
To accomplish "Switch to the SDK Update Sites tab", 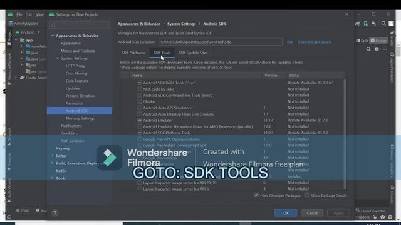I will tap(193, 52).
